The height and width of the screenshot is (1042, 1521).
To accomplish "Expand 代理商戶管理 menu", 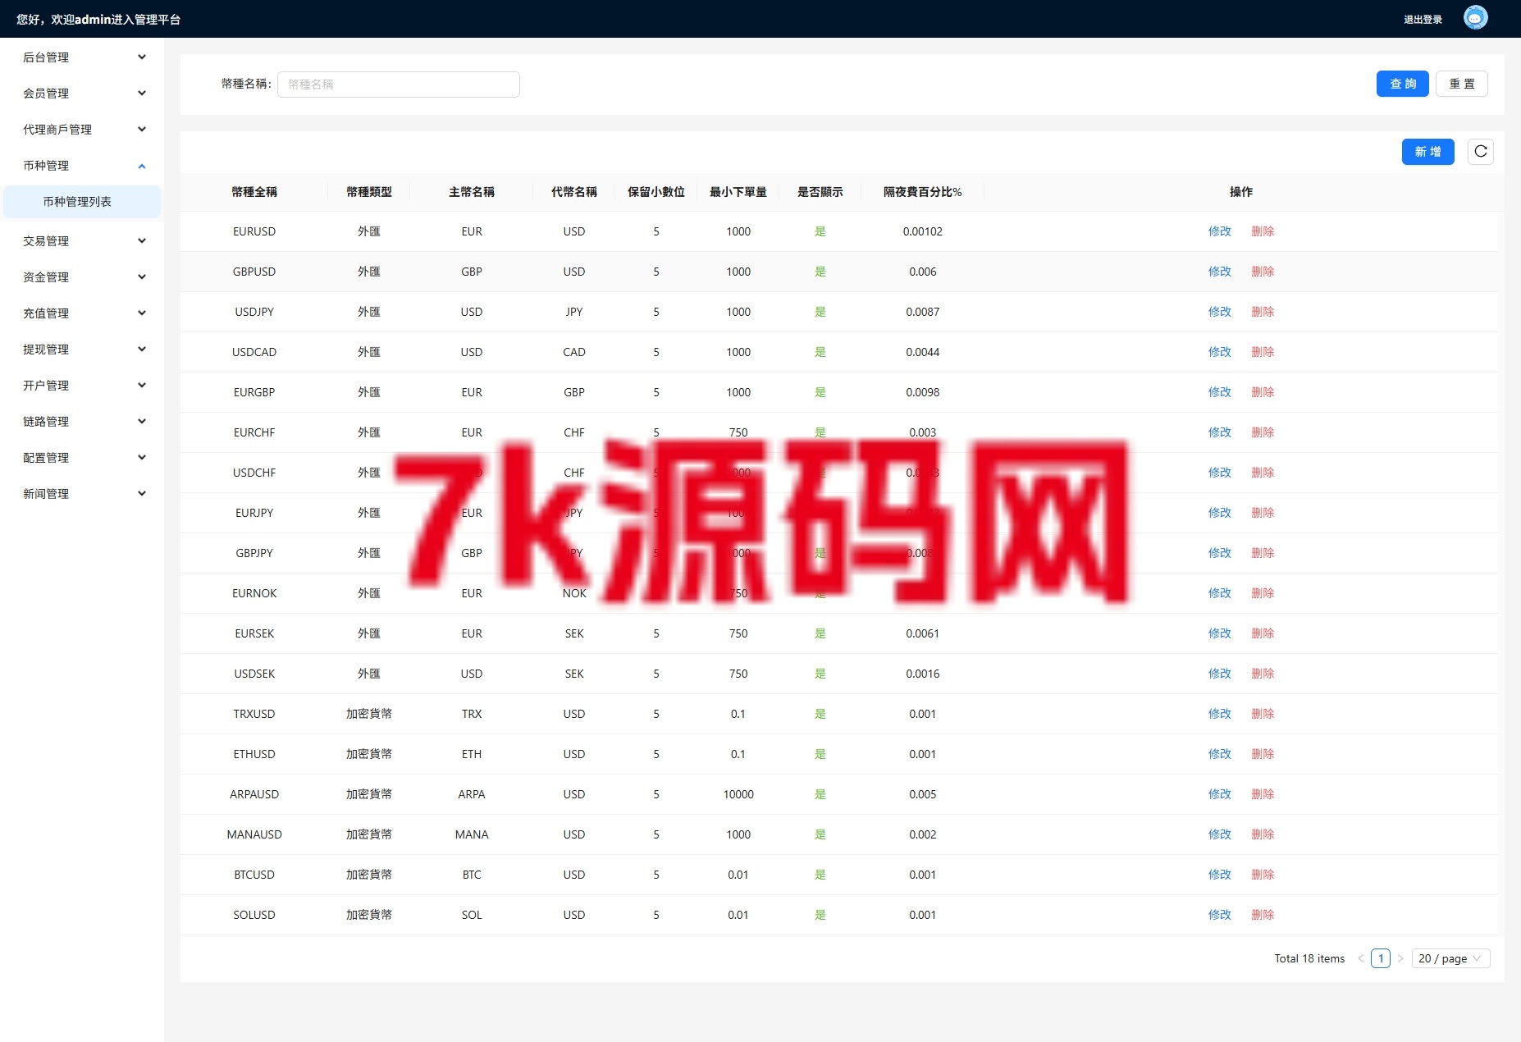I will 82,130.
